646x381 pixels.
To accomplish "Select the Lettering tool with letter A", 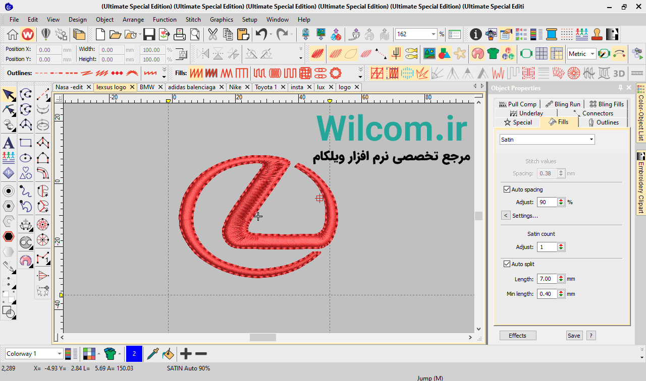I will tap(9, 142).
